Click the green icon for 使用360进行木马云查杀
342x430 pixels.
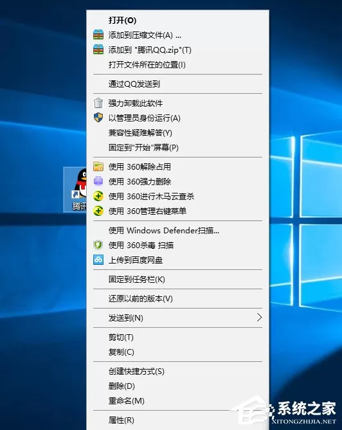pos(98,196)
